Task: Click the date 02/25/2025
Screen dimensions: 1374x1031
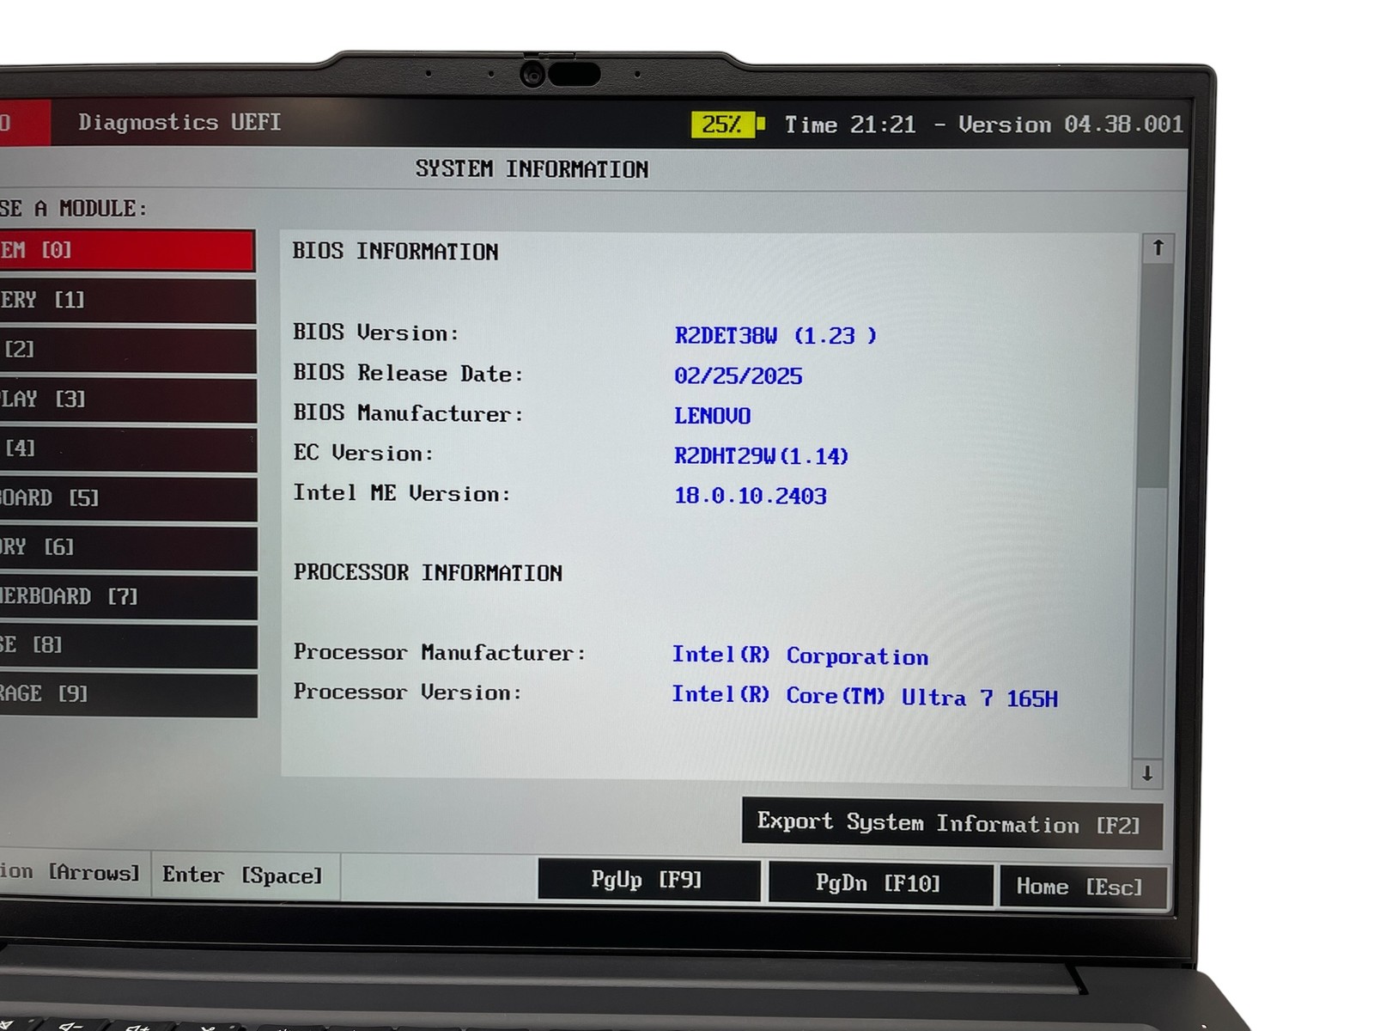Action: click(738, 376)
